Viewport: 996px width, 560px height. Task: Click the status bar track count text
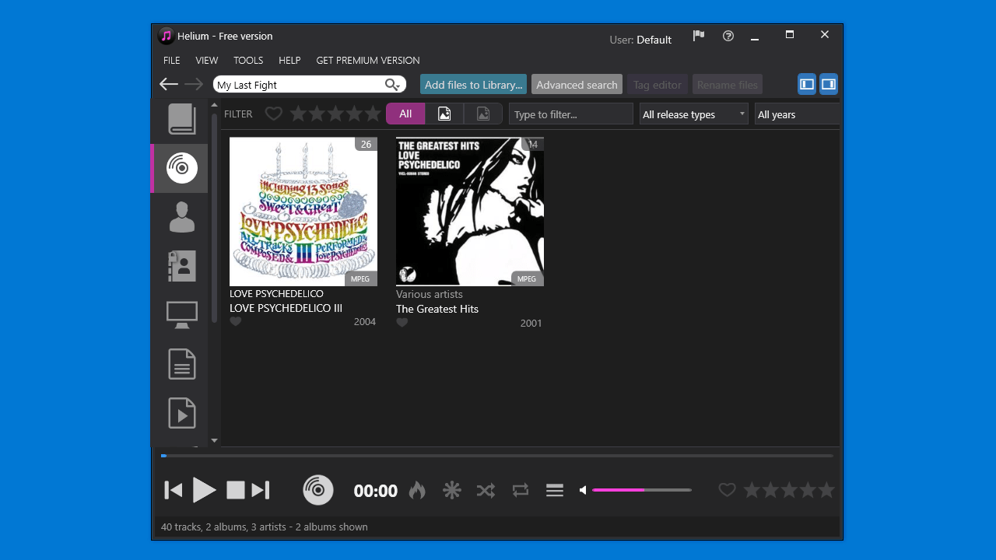tap(265, 527)
